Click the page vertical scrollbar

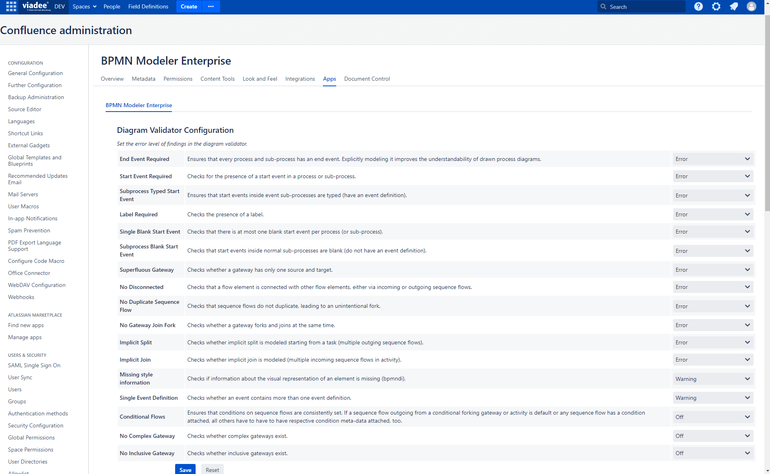(x=767, y=112)
